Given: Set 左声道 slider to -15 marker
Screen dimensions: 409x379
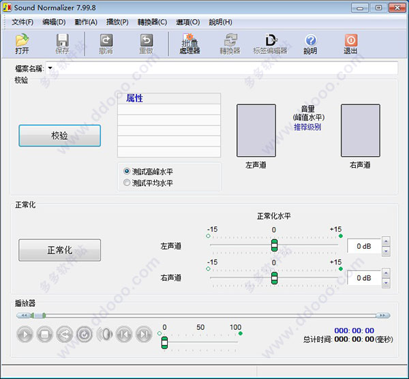Looking at the screenshot, I should click(208, 236).
